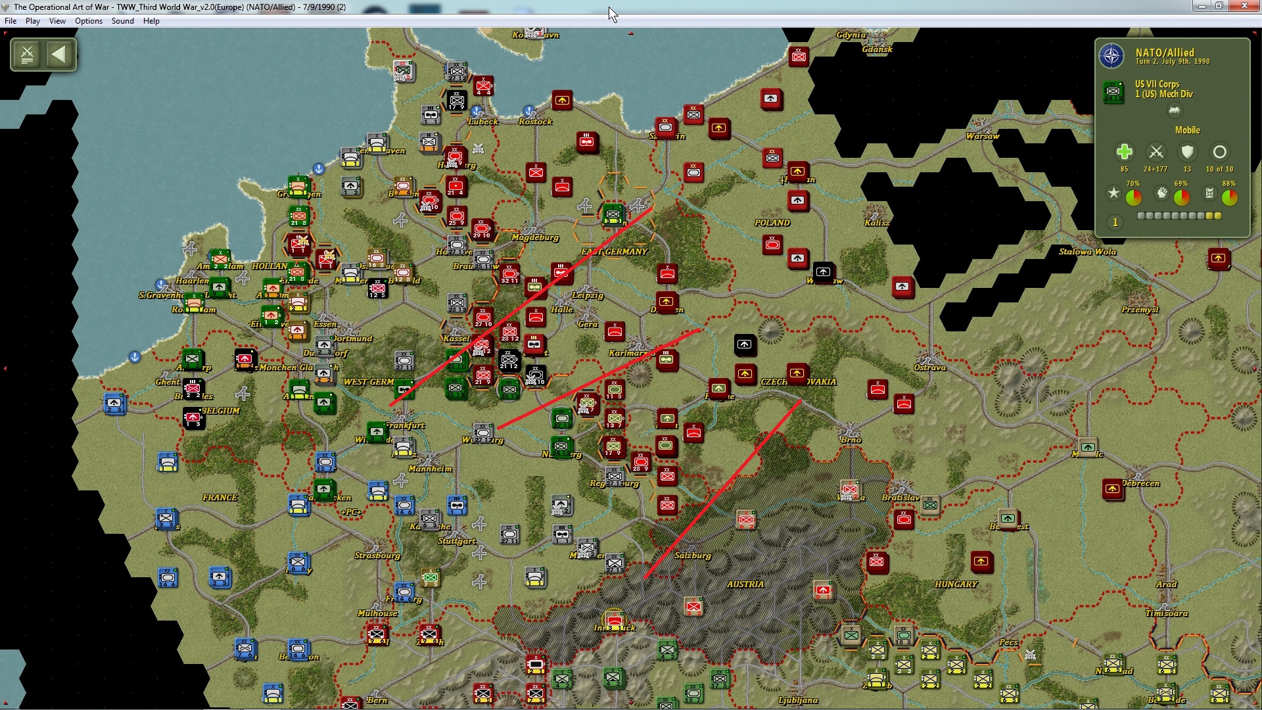The image size is (1262, 710).
Task: Click the Przemysl city label
Action: tap(1140, 310)
